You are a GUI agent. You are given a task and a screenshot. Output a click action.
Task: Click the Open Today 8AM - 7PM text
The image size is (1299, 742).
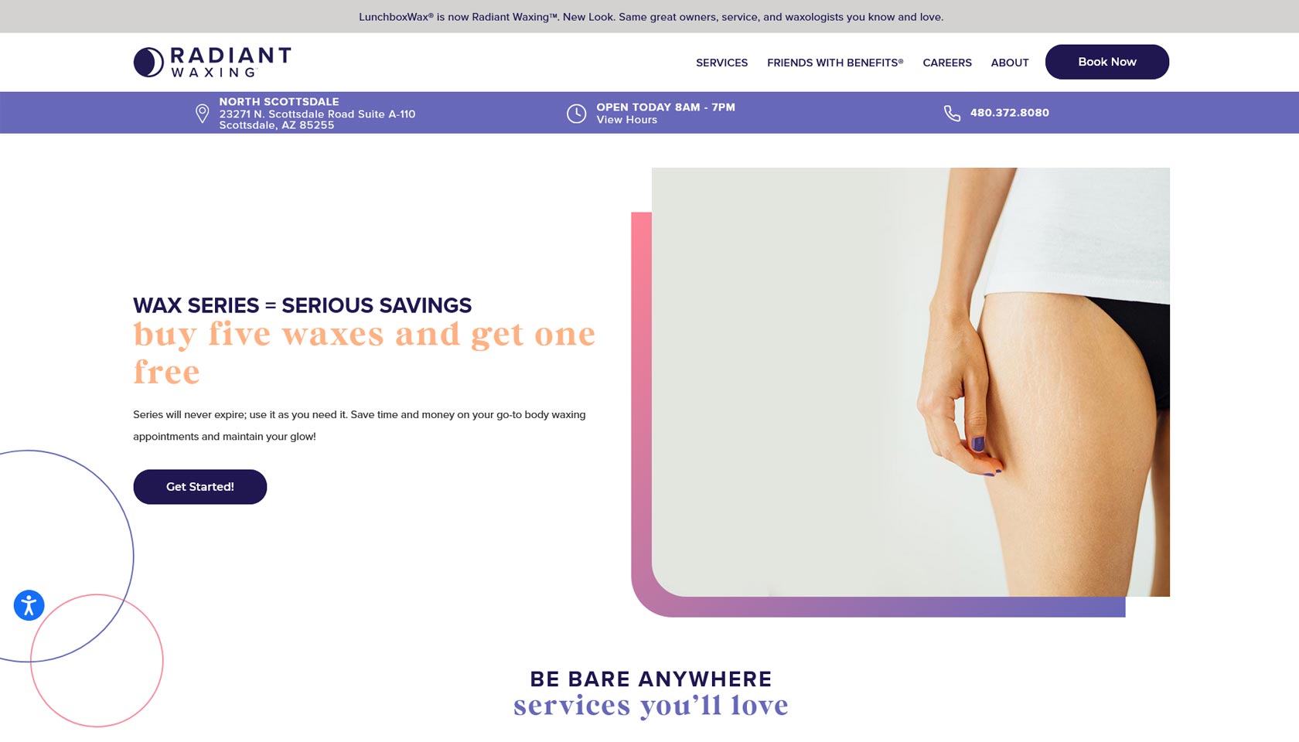coord(666,107)
